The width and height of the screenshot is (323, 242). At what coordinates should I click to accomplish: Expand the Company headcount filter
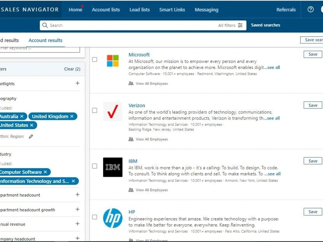click(78, 238)
